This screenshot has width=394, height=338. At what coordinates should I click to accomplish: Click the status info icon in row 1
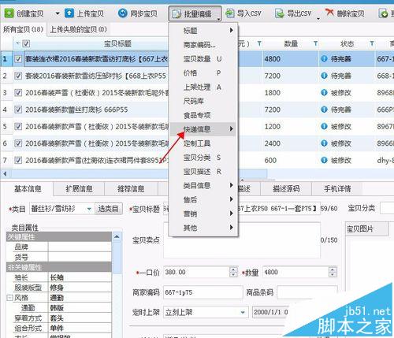pyautogui.click(x=324, y=59)
